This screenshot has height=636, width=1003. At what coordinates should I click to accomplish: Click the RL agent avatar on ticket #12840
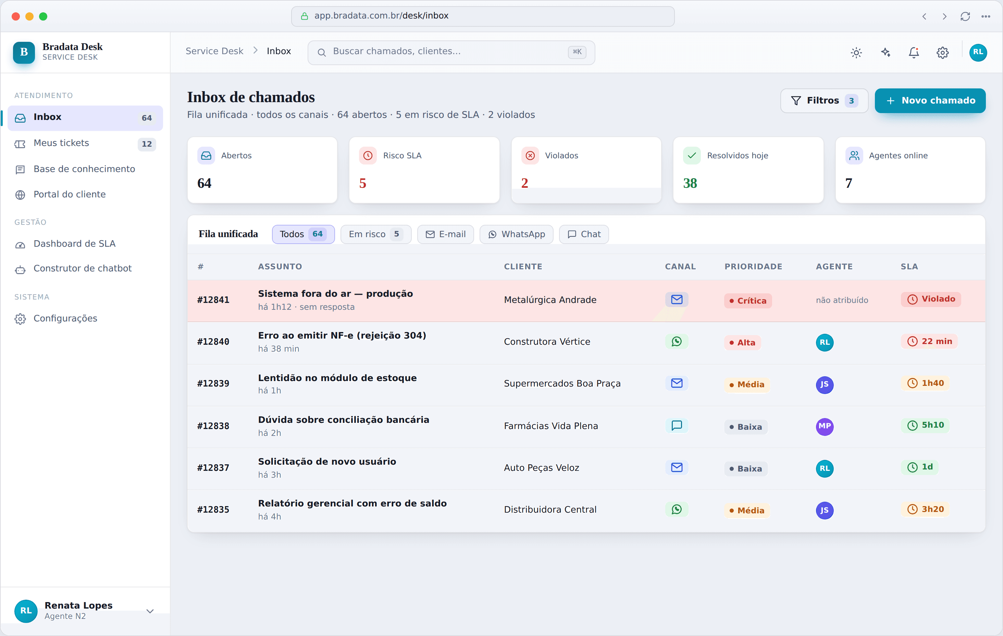pyautogui.click(x=824, y=342)
